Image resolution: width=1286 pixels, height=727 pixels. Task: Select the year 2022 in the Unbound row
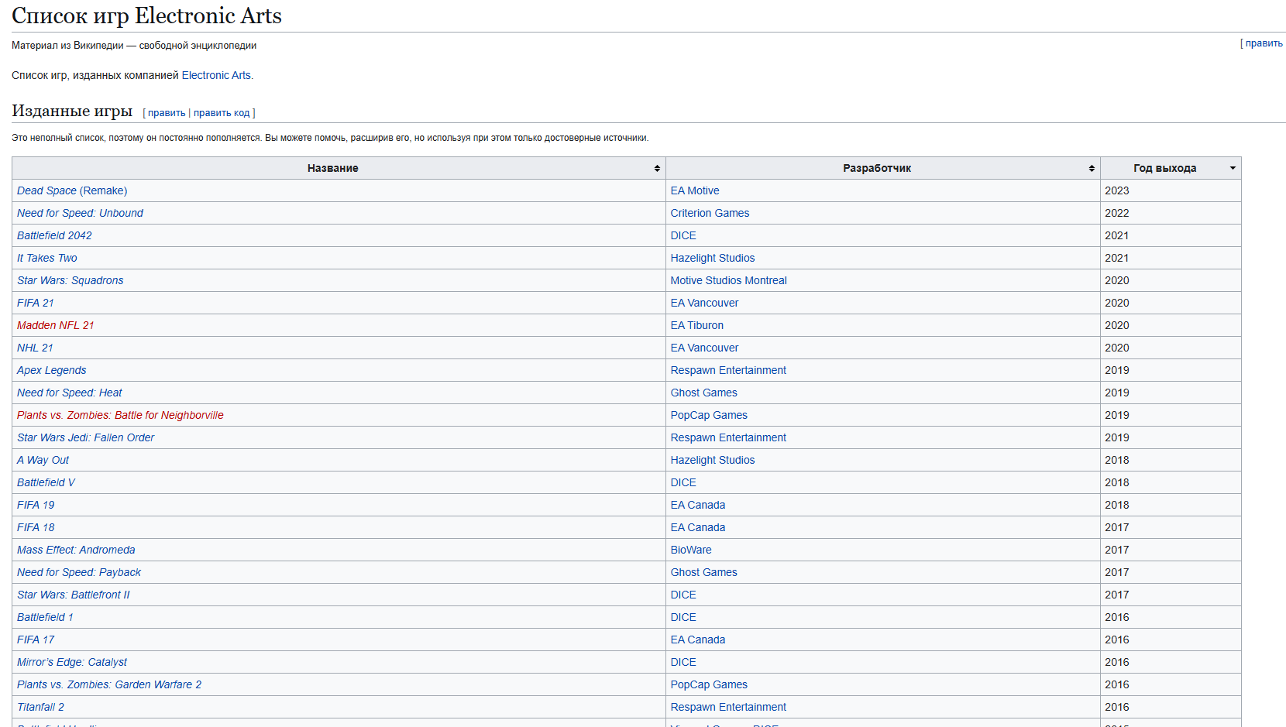click(x=1117, y=213)
